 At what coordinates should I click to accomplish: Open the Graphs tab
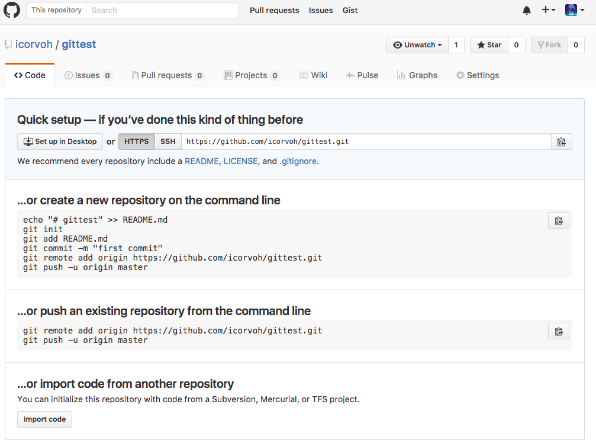417,75
